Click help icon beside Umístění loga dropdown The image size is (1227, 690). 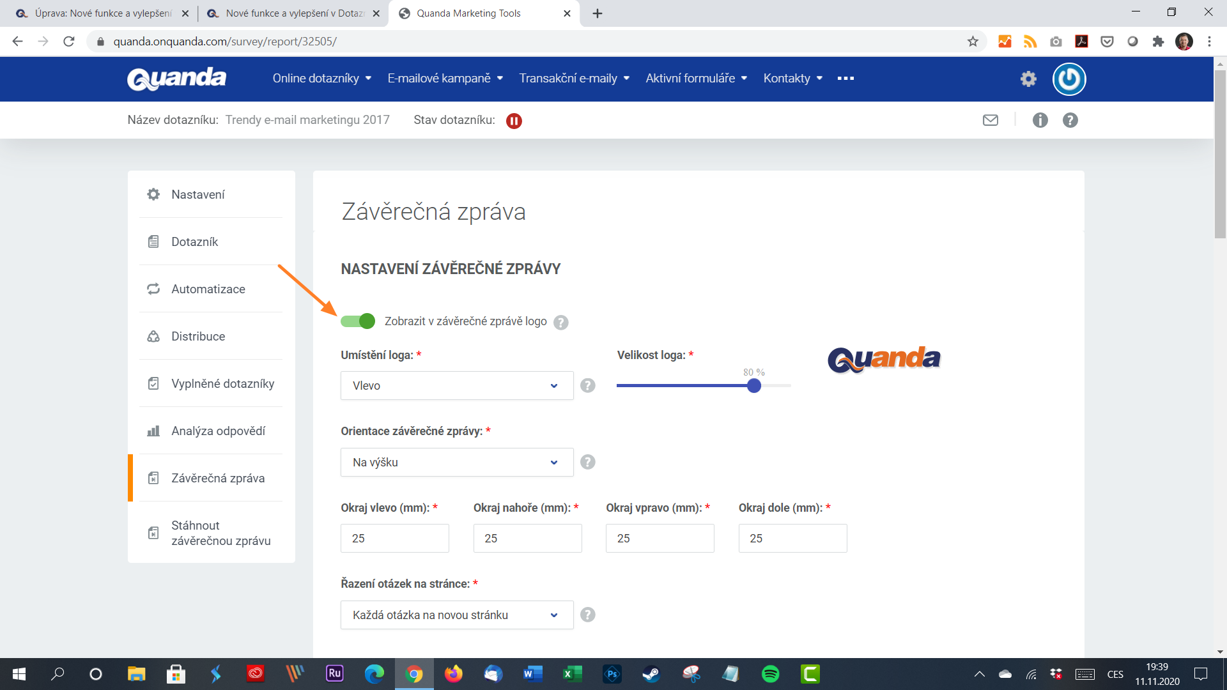pyautogui.click(x=587, y=385)
